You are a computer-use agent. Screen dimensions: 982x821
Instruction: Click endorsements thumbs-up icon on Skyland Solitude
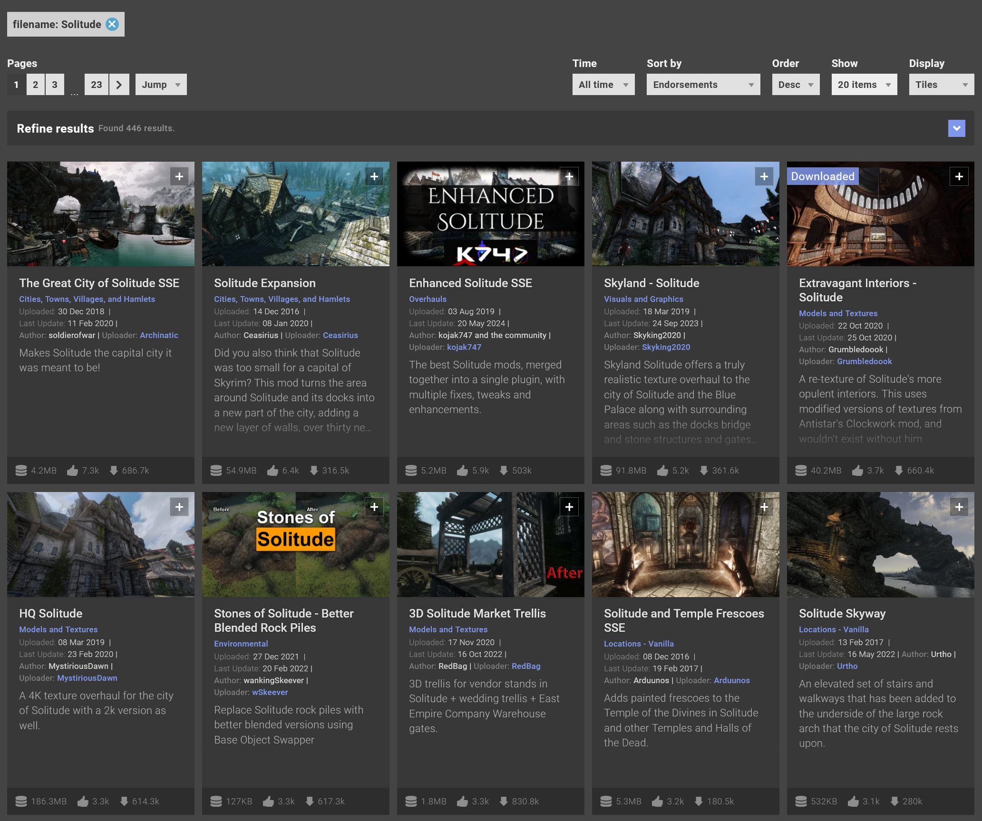point(662,470)
